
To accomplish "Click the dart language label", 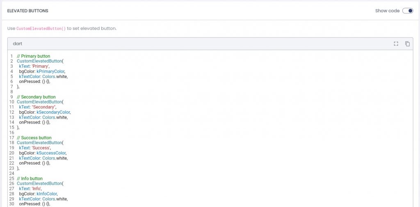I will (18, 44).
